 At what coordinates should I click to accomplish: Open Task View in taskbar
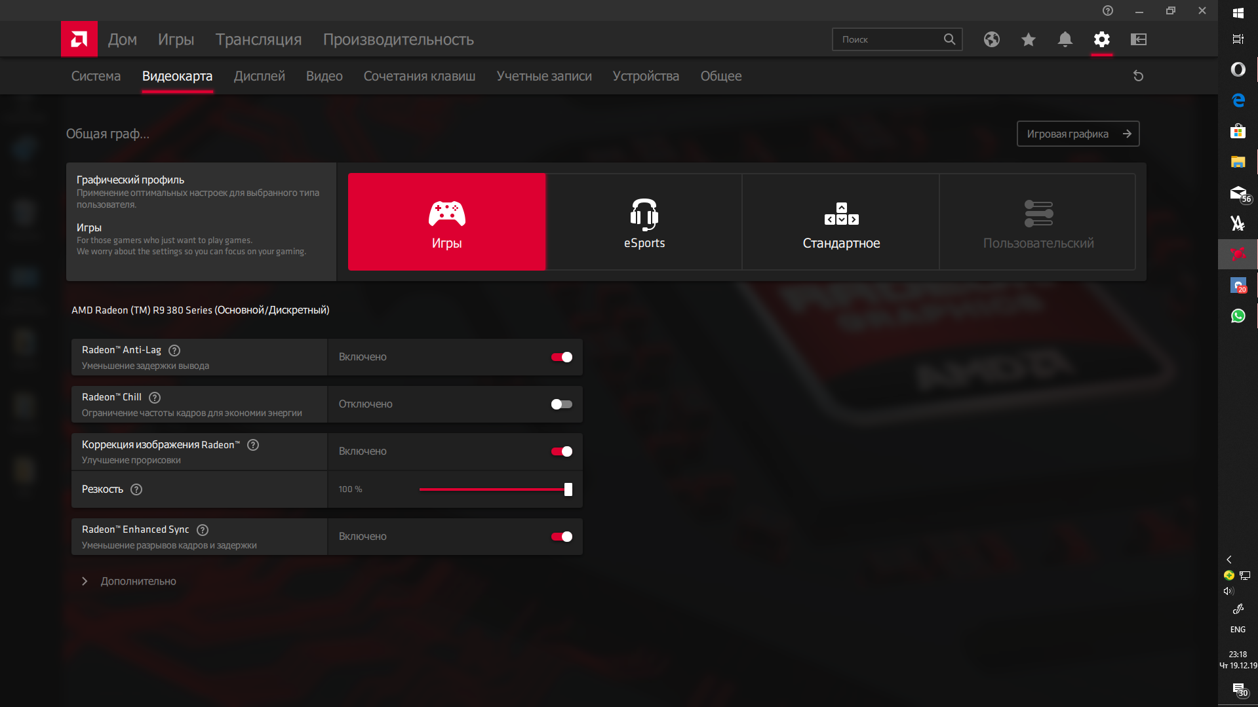point(1238,39)
